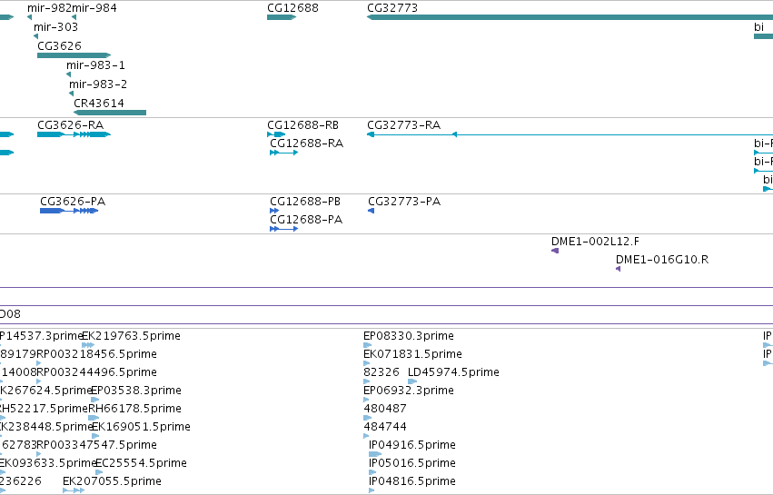Select the CG12688-RA transcript glyph
This screenshot has width=773, height=495.
point(284,153)
